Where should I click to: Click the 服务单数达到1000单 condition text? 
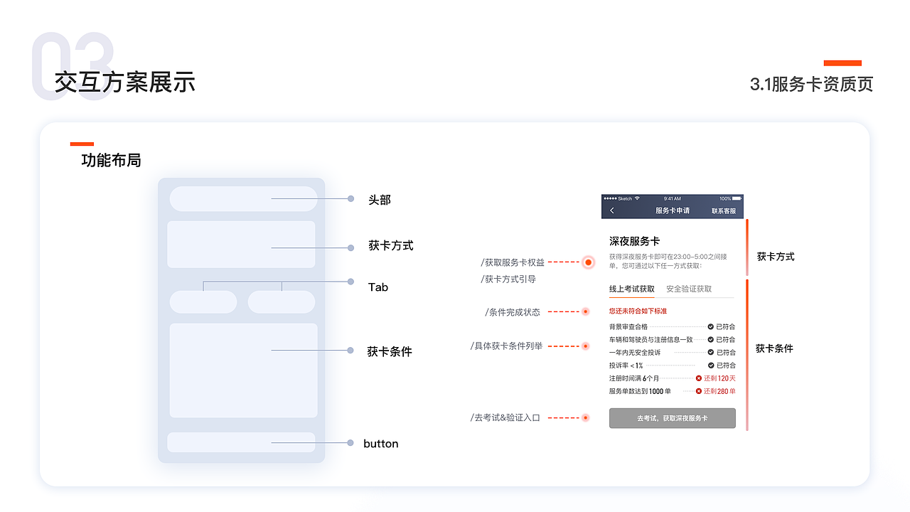[x=641, y=391]
